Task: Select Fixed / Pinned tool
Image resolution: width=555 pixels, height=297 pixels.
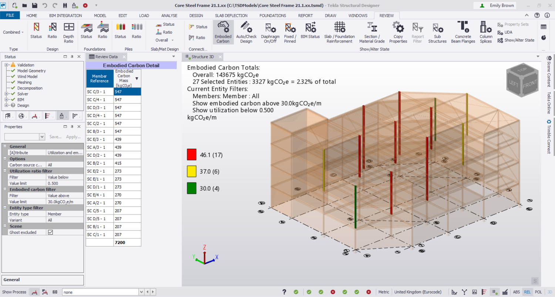Action: (x=290, y=33)
